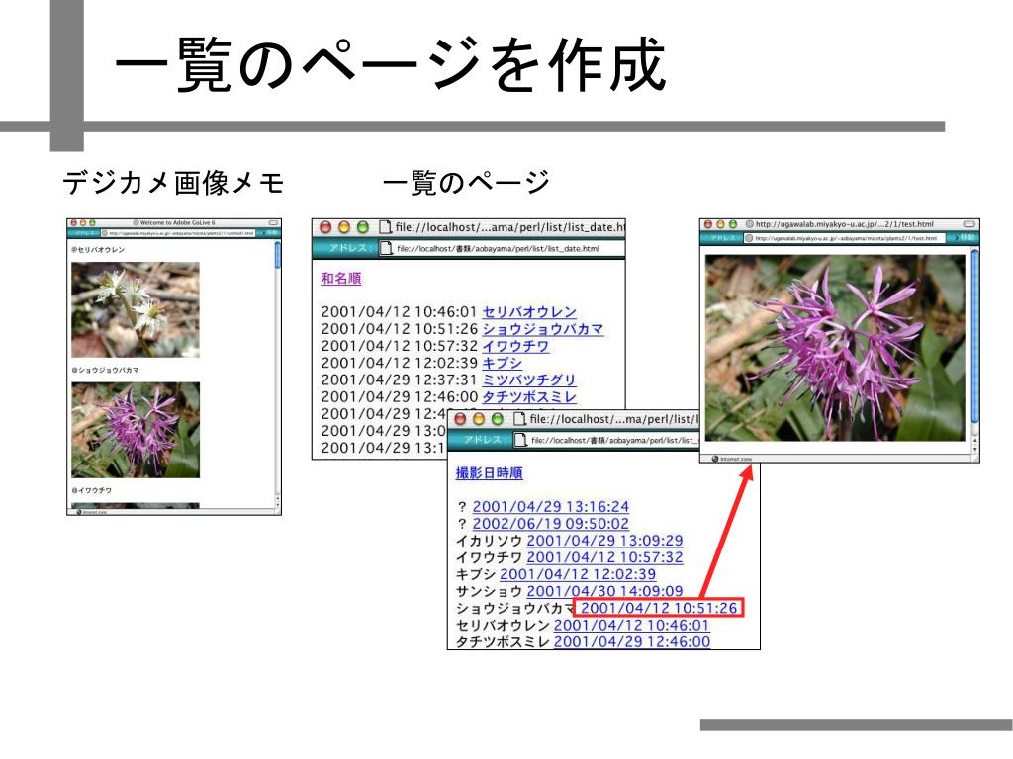Click the vertical scrollbar of the test.html window

coord(974,349)
